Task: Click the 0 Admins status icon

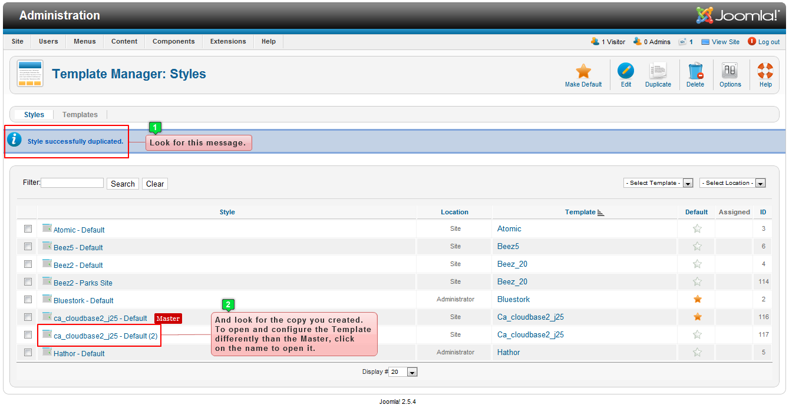Action: [x=638, y=41]
